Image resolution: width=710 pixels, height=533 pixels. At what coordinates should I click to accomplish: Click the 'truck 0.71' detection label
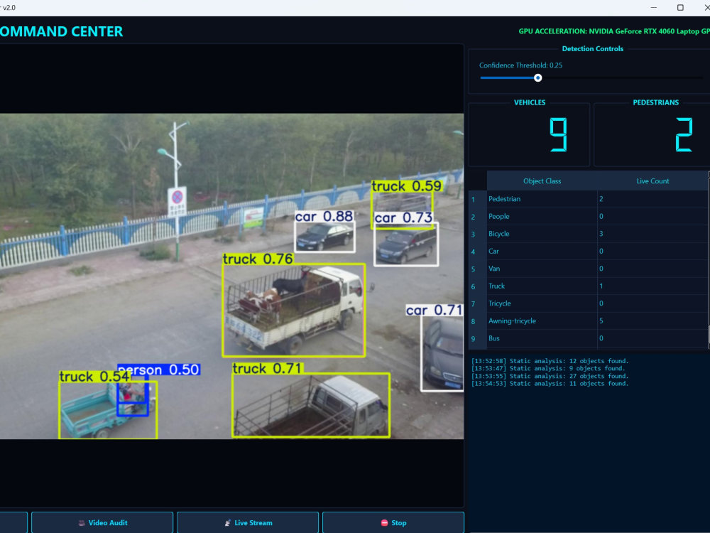click(267, 368)
